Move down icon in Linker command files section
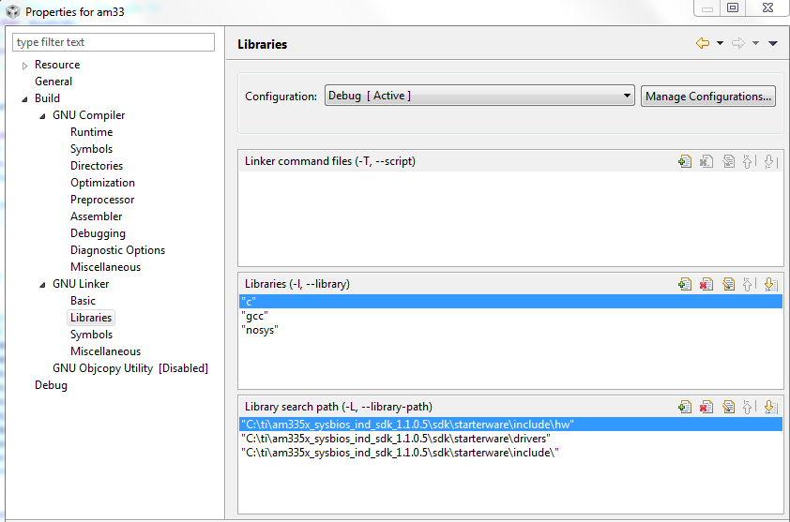790x522 pixels. [770, 161]
